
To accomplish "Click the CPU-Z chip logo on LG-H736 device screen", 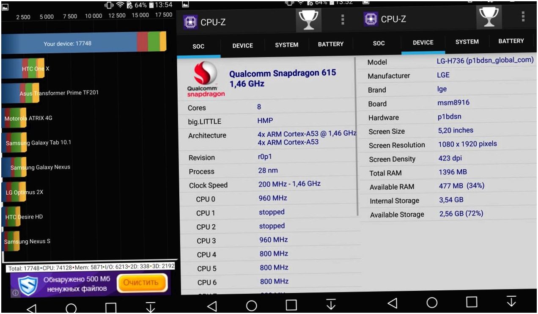I will tap(371, 19).
